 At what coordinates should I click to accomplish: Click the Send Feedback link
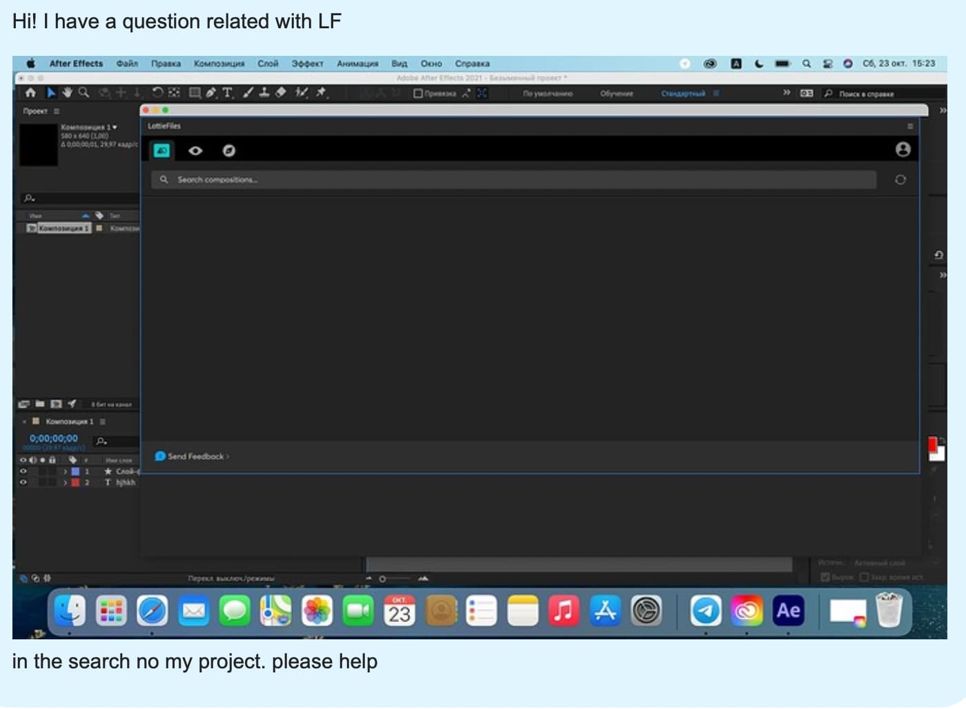click(x=192, y=457)
